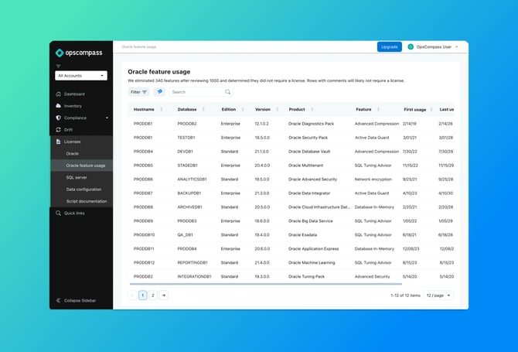Click the sidebar filter funnel icon
This screenshot has width=518, height=352.
(59, 66)
